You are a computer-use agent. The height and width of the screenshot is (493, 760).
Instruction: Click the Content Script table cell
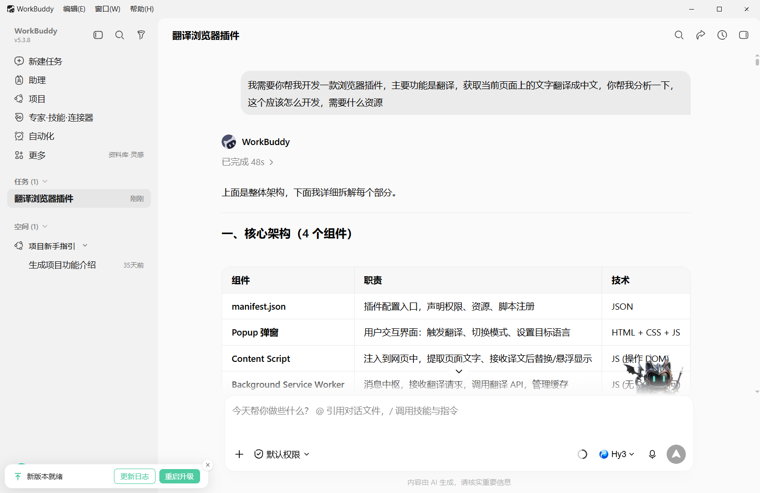[288, 359]
